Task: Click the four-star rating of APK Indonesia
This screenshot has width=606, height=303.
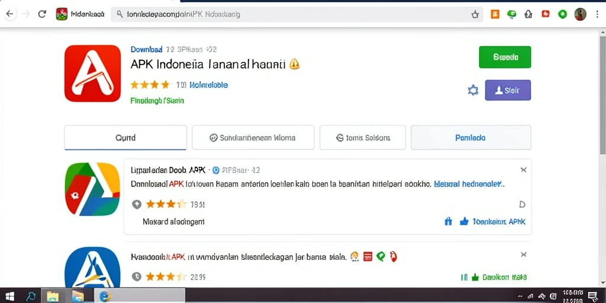Action: (150, 85)
